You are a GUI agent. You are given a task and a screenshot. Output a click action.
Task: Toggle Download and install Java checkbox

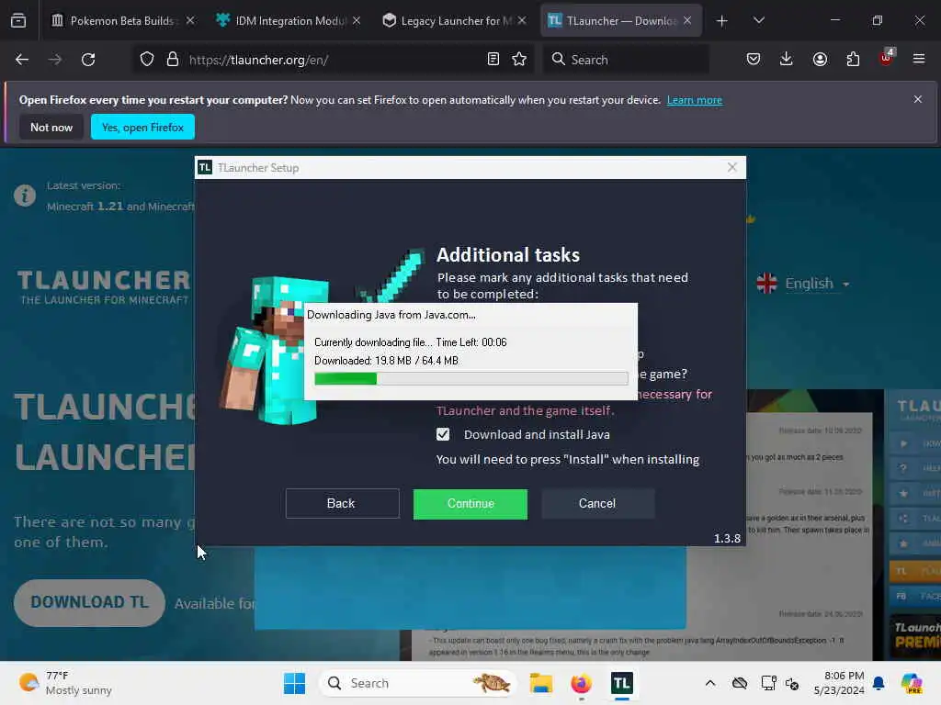[x=443, y=434]
